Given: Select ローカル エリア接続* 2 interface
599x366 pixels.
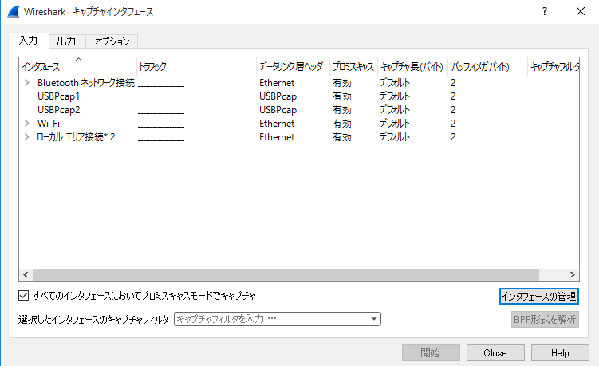Looking at the screenshot, I should 76,137.
